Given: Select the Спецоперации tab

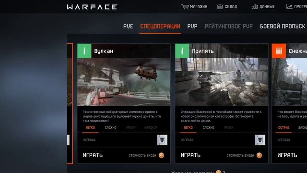Looking at the screenshot, I should [160, 26].
